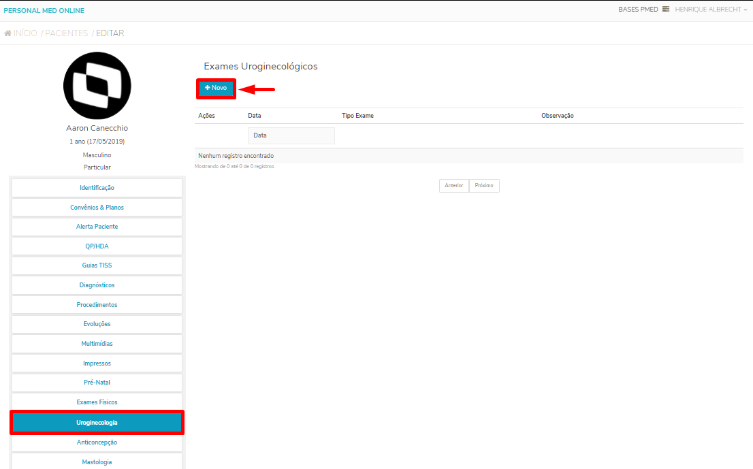Open the Procedimentos section
The height and width of the screenshot is (469, 753).
pyautogui.click(x=97, y=305)
